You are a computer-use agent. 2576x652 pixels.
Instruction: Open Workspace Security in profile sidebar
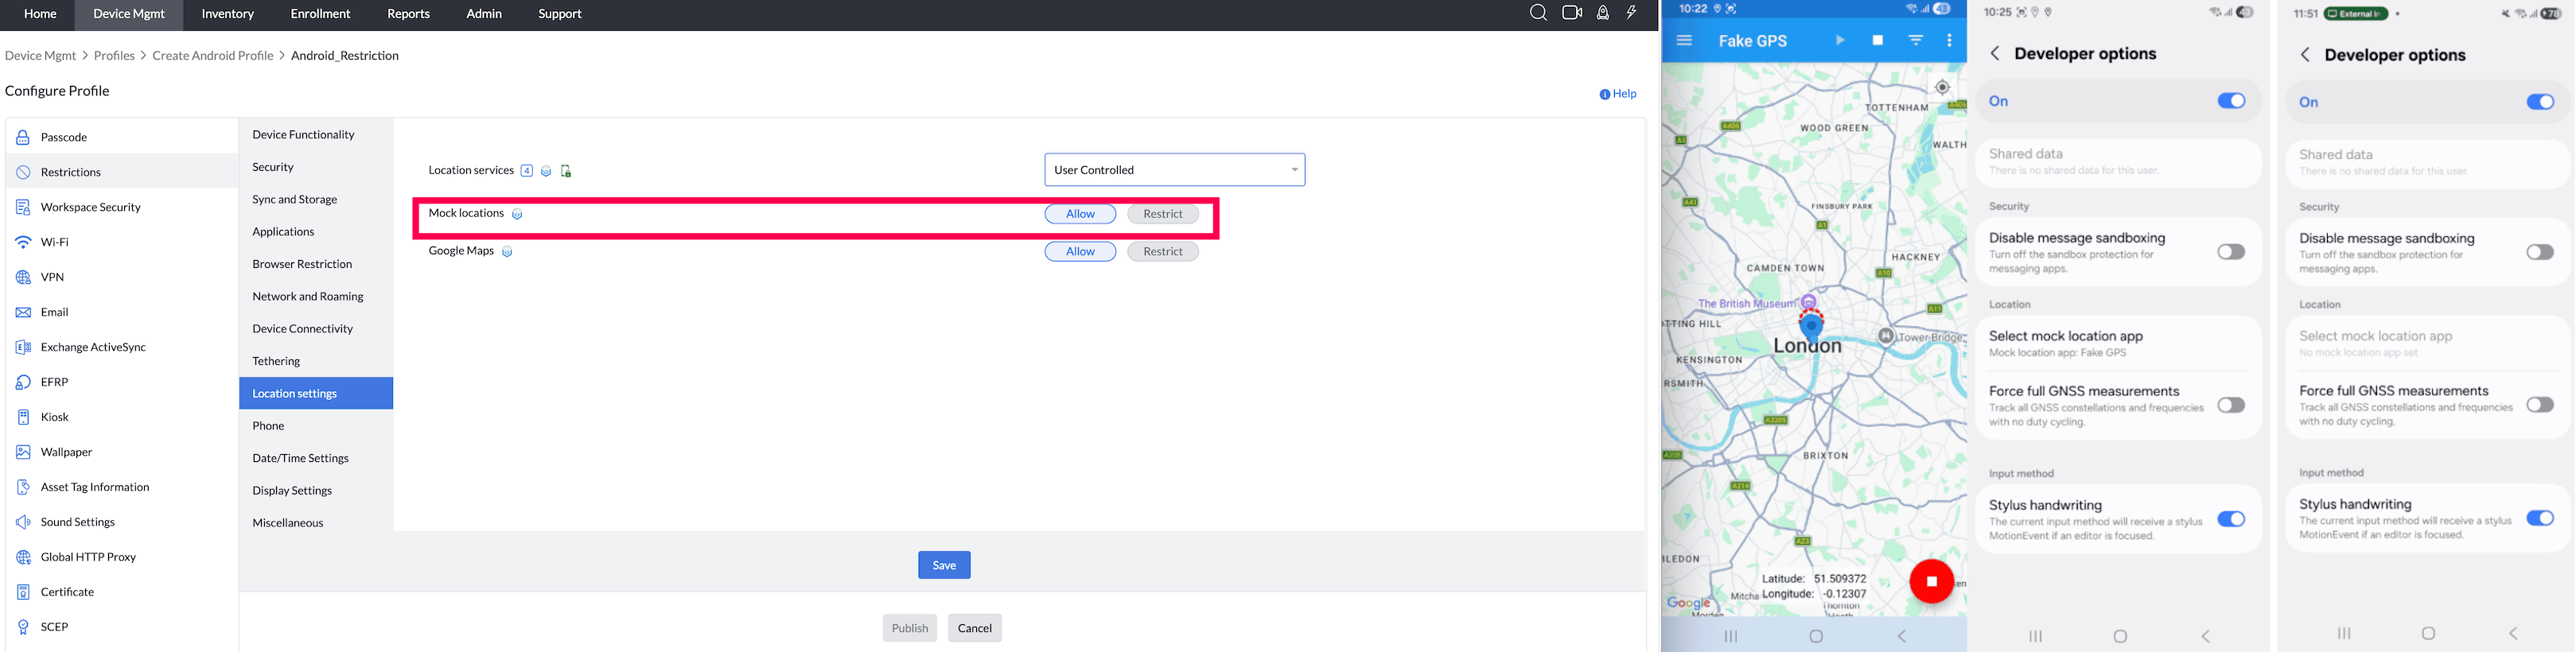122,207
